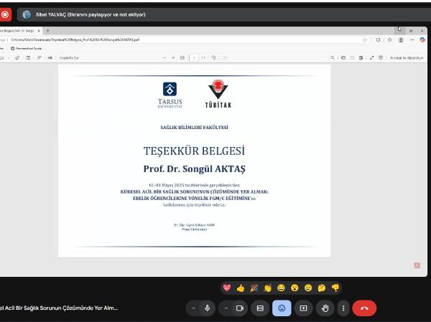
Task: Open the browser profile icon
Action: [401, 40]
